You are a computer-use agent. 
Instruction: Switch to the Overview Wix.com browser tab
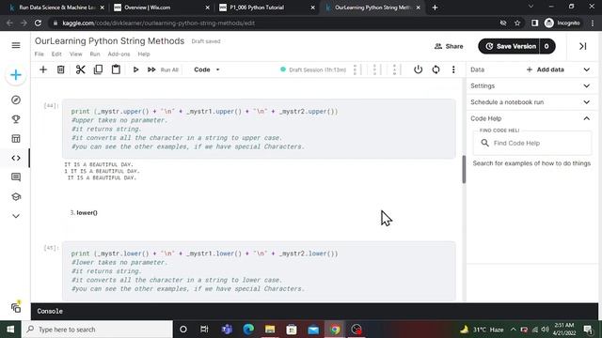pos(161,8)
